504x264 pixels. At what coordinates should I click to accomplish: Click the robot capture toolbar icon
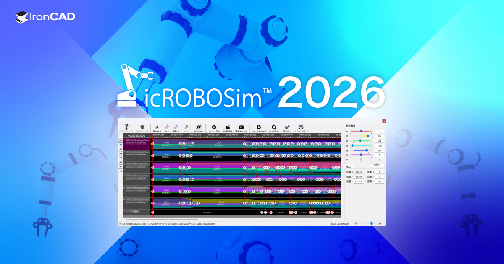pyautogui.click(x=126, y=127)
